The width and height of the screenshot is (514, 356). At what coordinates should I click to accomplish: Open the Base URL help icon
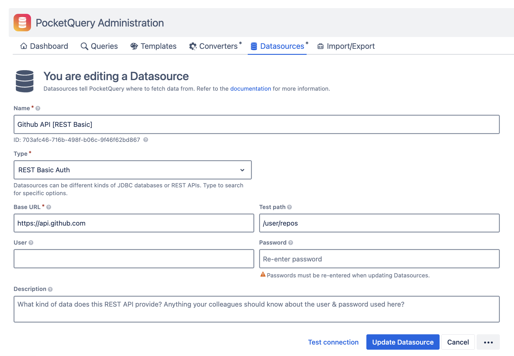pos(49,207)
